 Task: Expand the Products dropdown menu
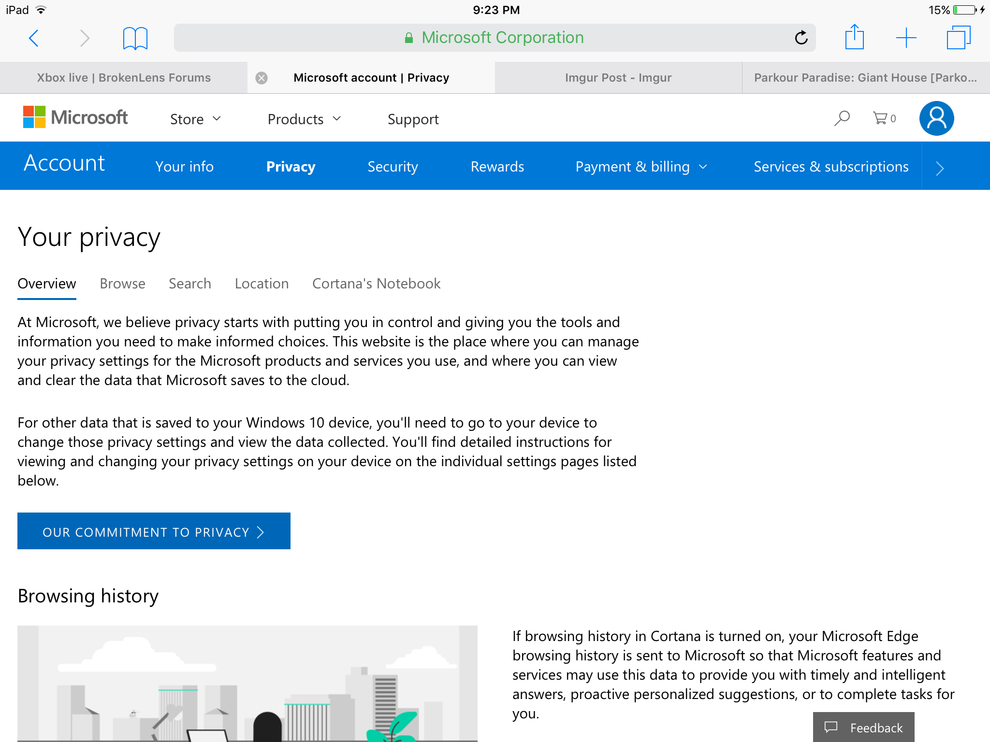(x=305, y=119)
